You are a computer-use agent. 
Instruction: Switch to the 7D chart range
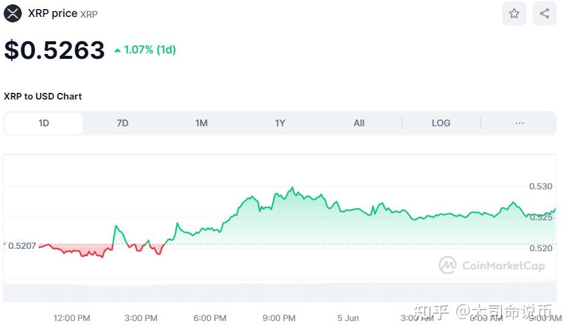122,123
